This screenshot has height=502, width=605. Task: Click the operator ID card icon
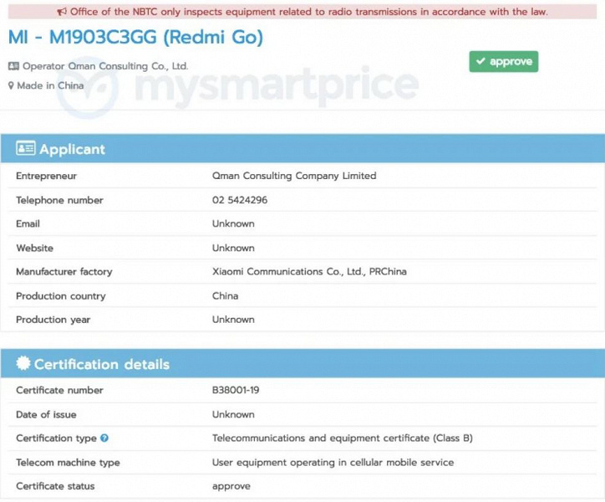pos(13,66)
